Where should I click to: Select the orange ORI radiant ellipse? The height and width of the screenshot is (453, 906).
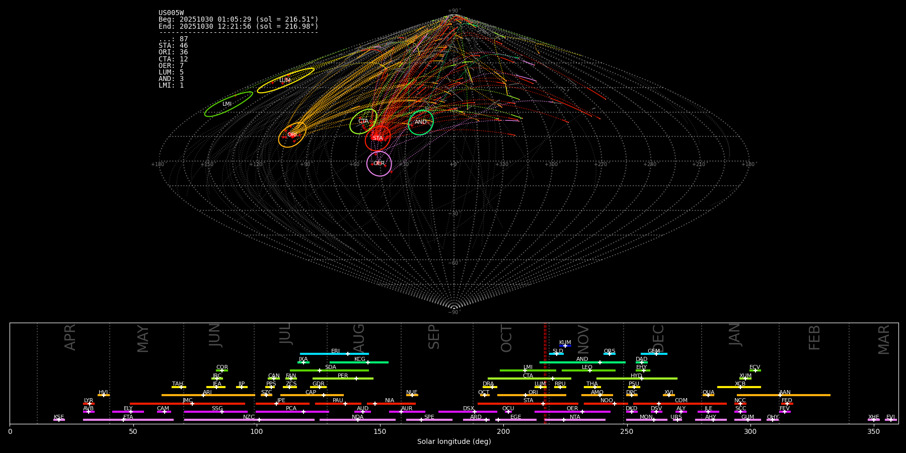(292, 135)
